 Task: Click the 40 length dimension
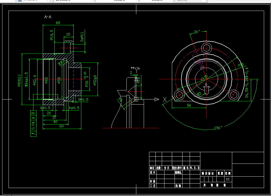coord(55,122)
